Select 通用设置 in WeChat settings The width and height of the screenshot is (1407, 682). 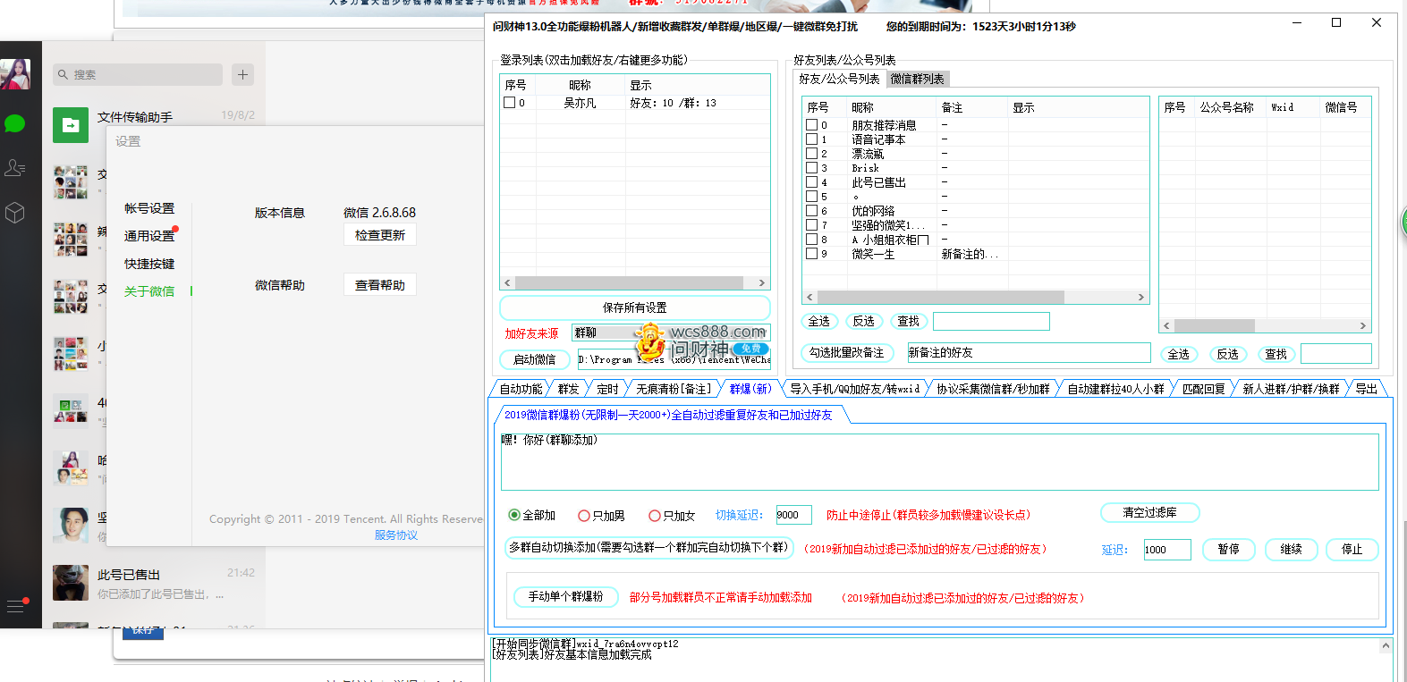pos(149,236)
